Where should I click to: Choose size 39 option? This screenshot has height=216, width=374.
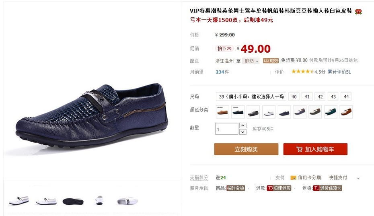(x=251, y=97)
